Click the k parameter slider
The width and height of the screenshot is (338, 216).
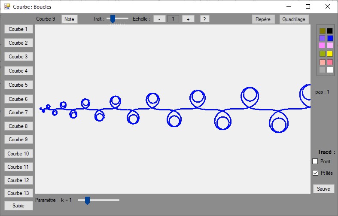pyautogui.click(x=87, y=200)
